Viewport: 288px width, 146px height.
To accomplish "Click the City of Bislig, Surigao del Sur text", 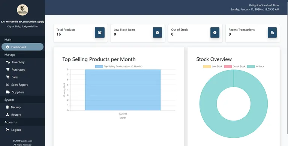I will click(x=22, y=27).
